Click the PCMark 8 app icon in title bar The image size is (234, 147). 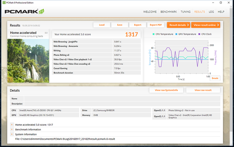(4, 3)
